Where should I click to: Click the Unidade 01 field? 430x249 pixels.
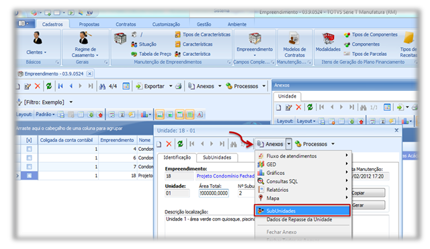tap(177, 193)
